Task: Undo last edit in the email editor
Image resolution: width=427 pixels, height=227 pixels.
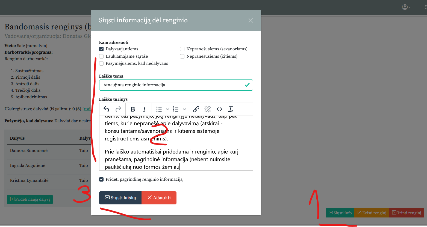Action: [106, 109]
